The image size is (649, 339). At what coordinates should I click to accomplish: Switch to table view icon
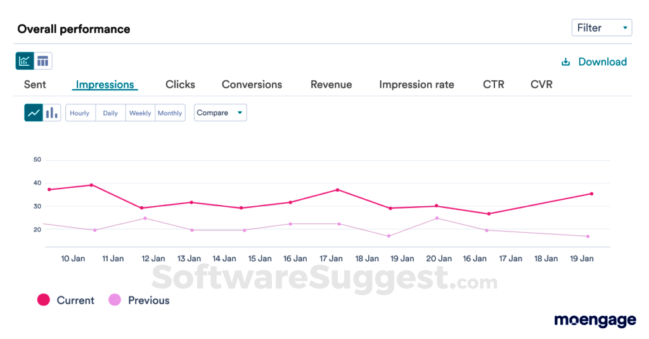coord(43,61)
